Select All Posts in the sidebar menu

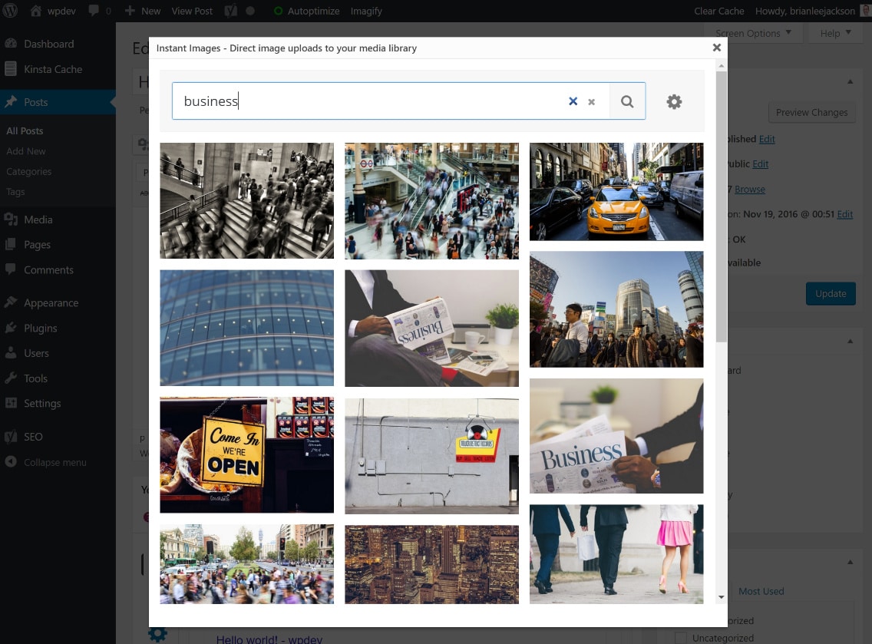(x=25, y=130)
